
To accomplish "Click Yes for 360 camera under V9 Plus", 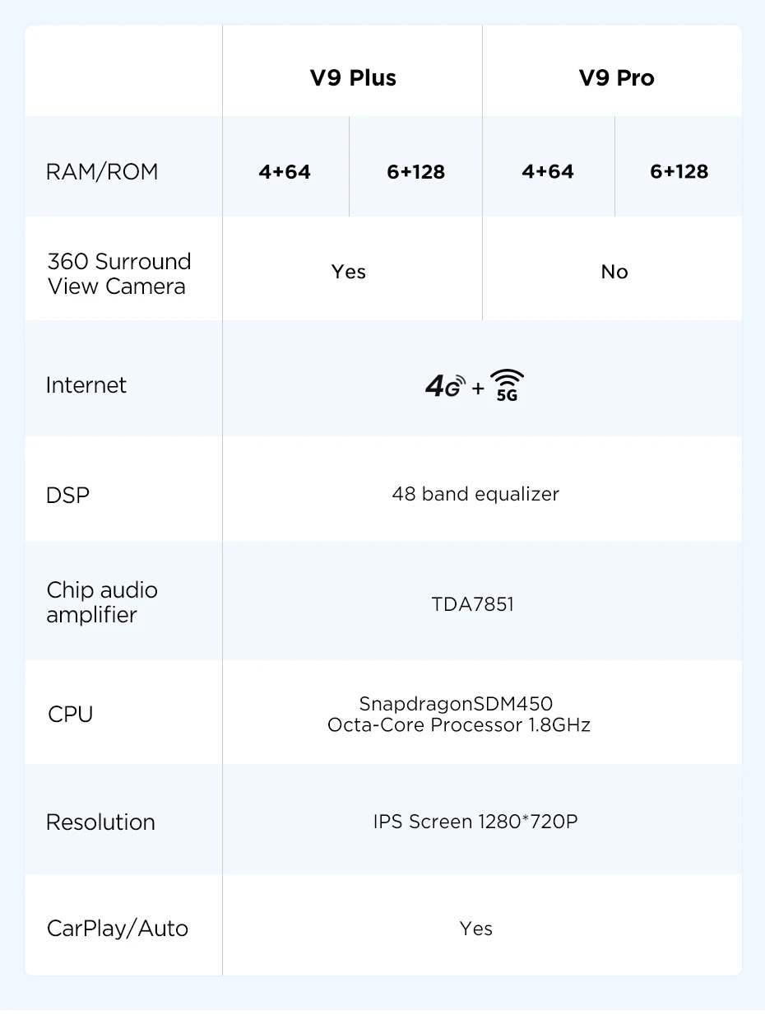I will pyautogui.click(x=349, y=272).
